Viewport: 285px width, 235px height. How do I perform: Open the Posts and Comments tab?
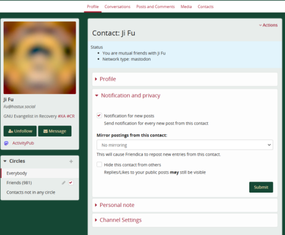click(x=155, y=7)
